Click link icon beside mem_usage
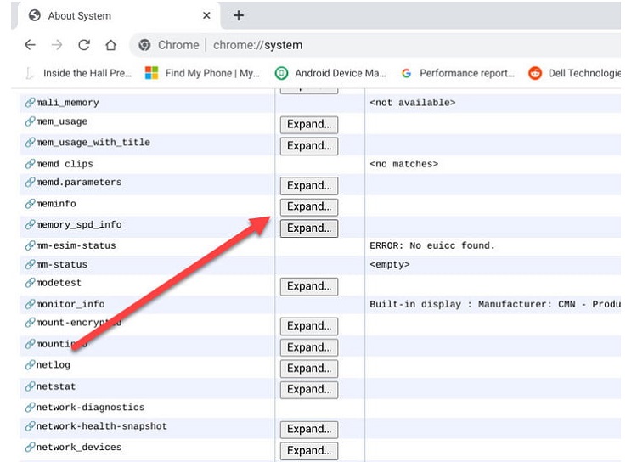The height and width of the screenshot is (462, 637). [30, 121]
